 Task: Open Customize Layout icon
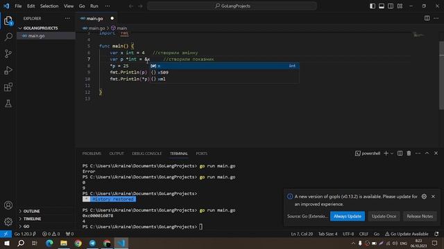tap(400, 6)
